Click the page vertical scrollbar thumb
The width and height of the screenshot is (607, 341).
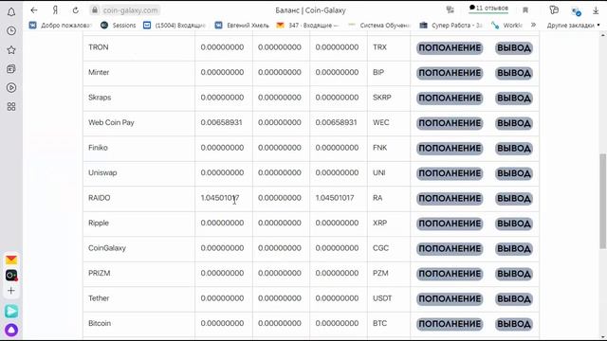coord(603,201)
